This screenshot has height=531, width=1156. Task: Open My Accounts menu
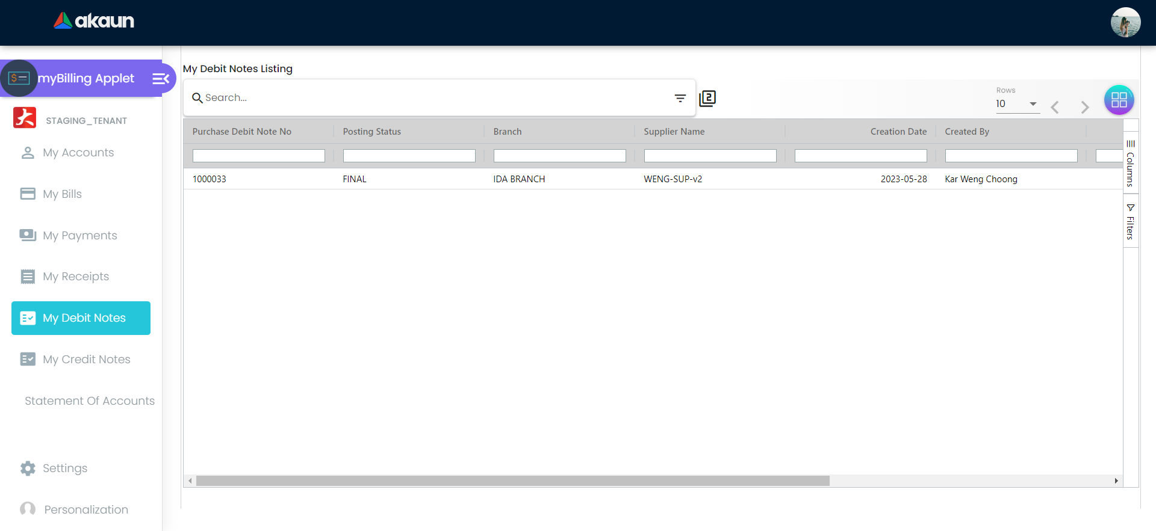78,153
